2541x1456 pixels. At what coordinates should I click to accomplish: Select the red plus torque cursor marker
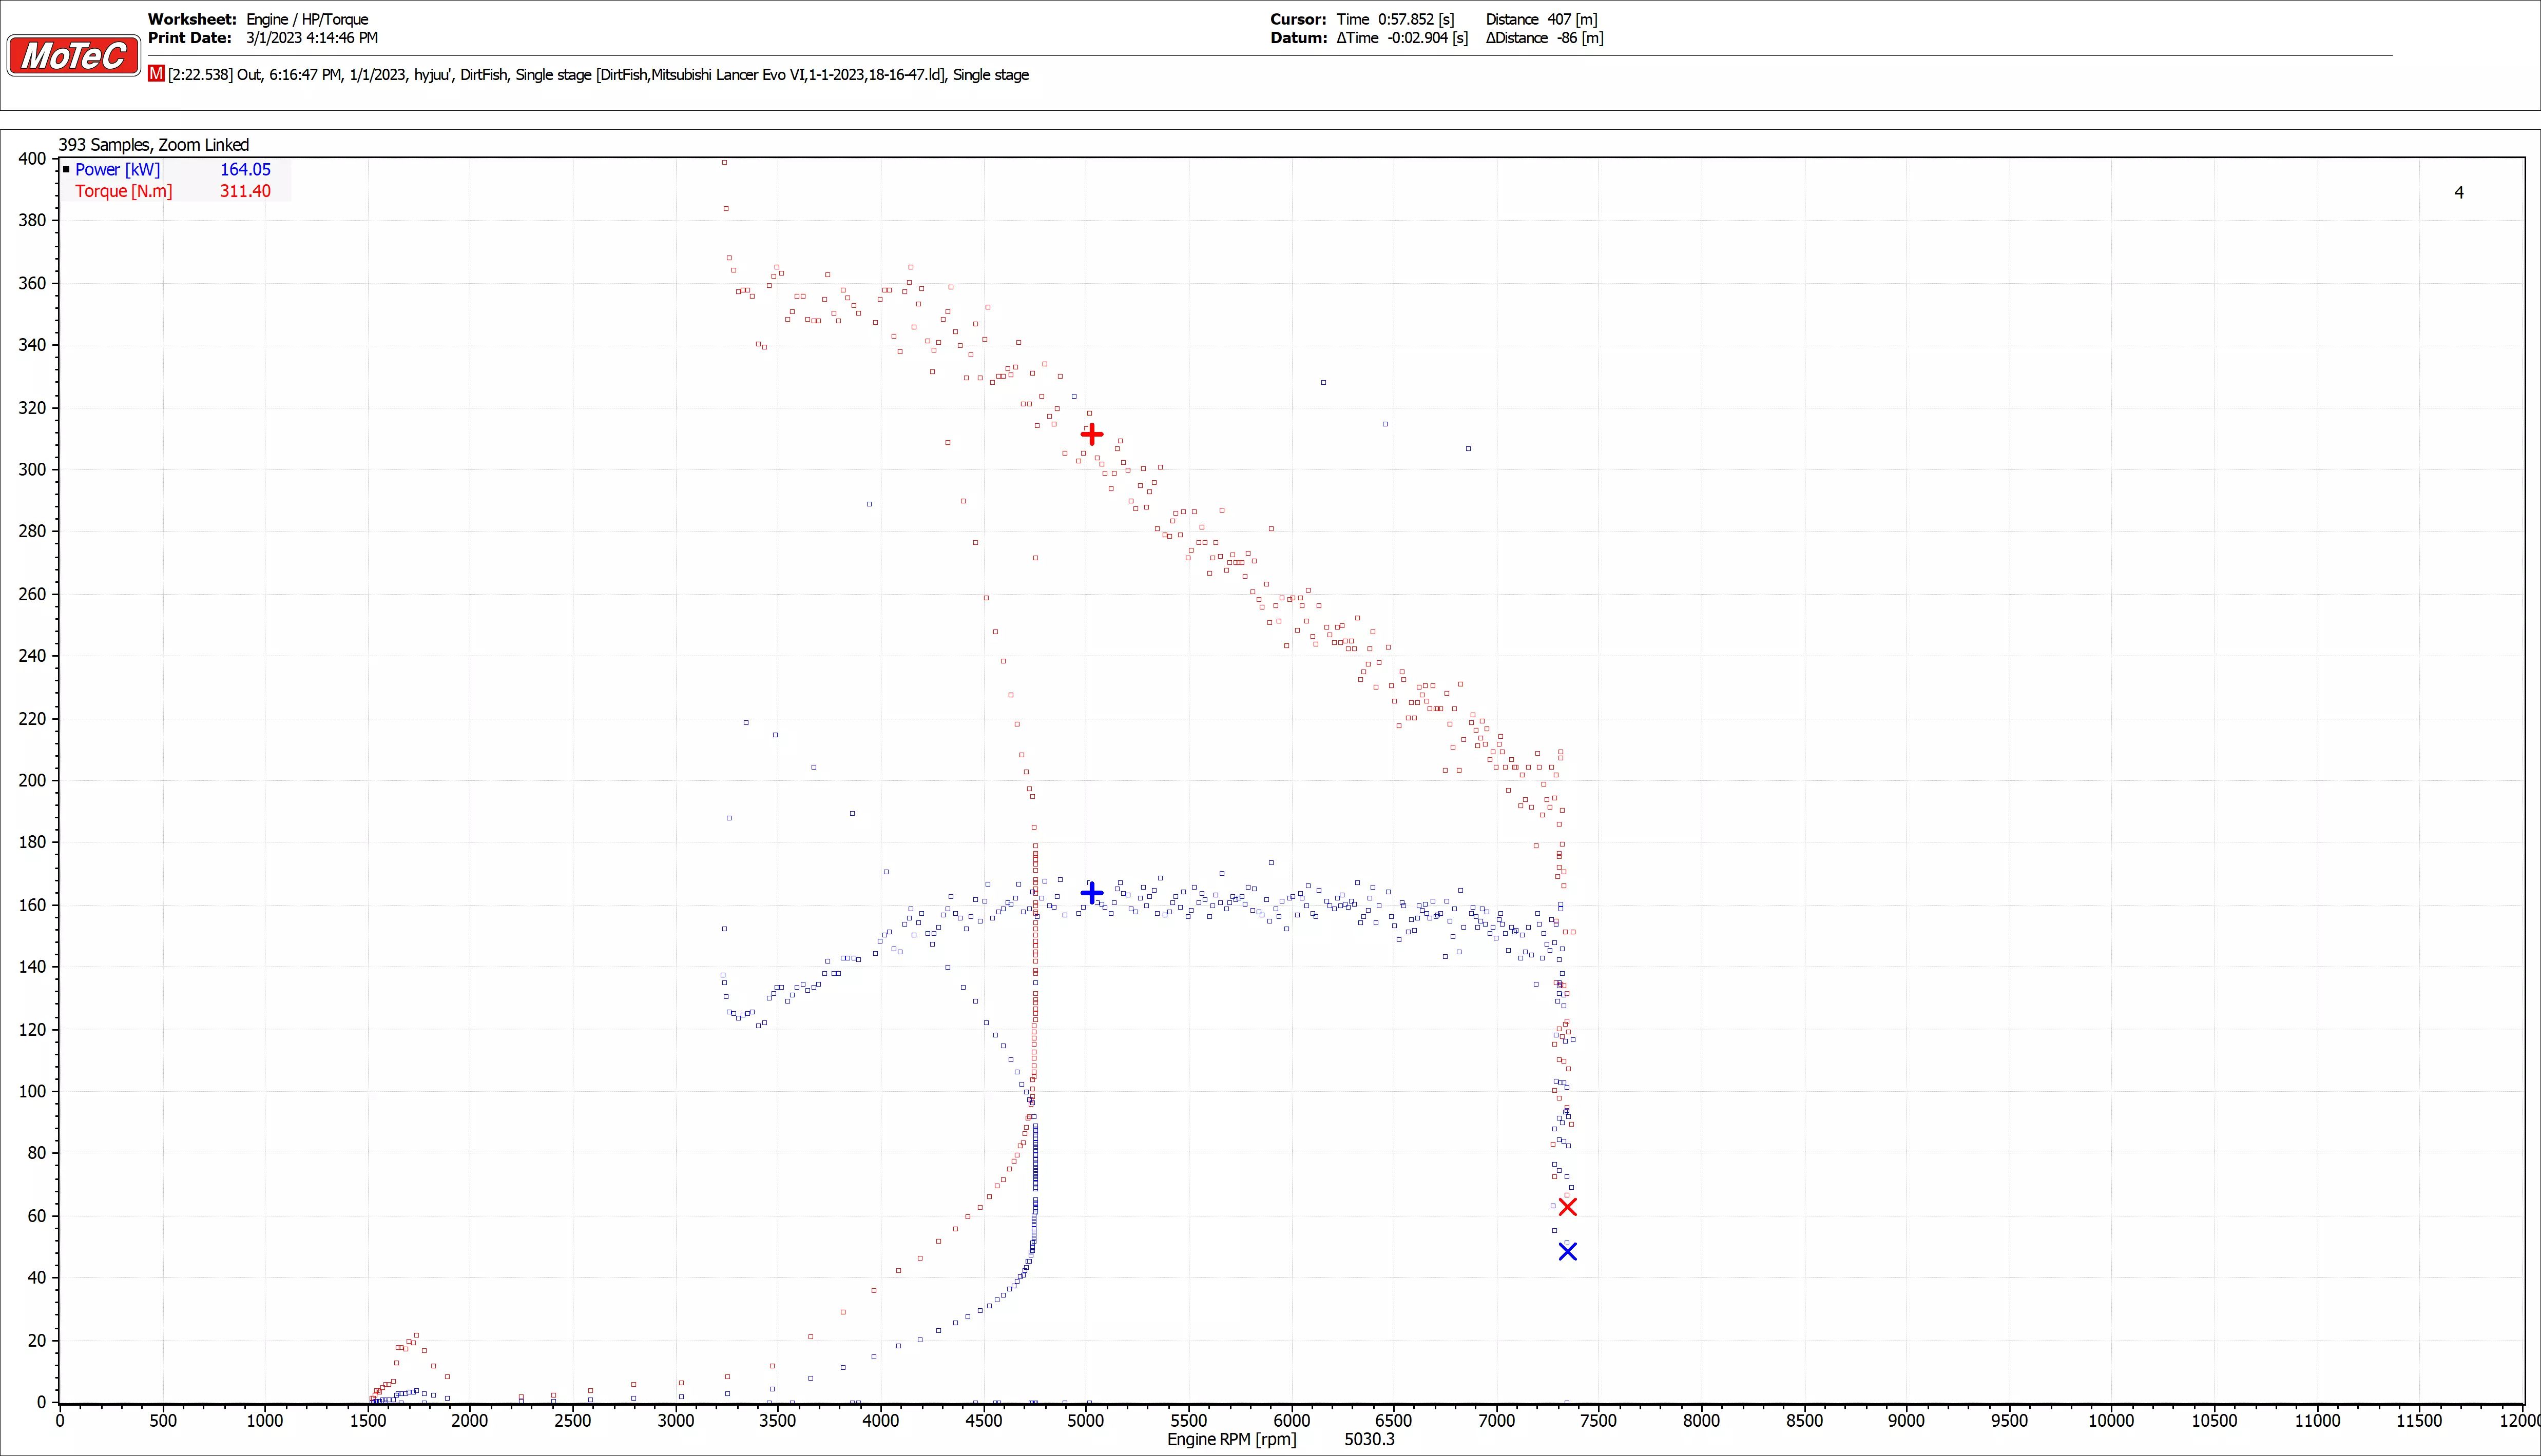click(1091, 434)
